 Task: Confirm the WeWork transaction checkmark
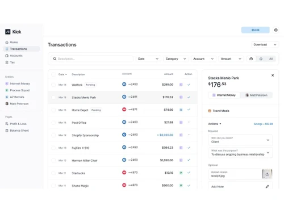tap(189, 85)
